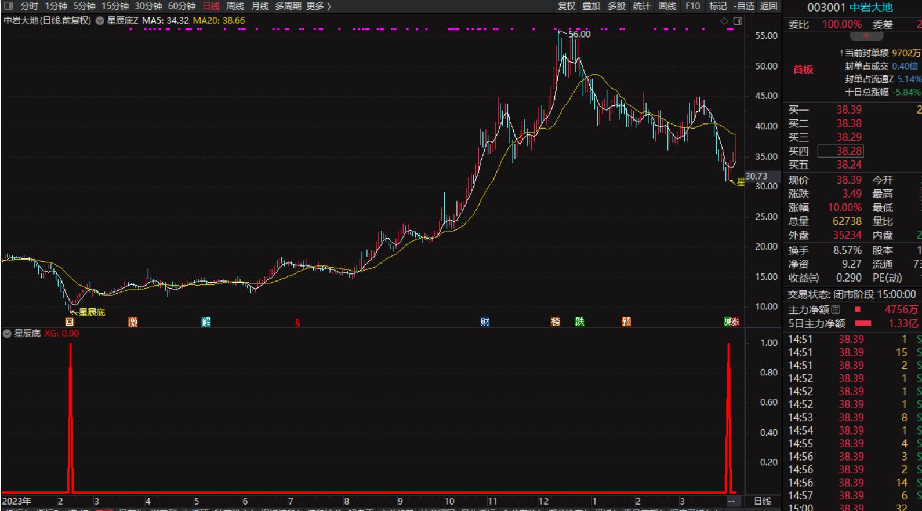Click the 标记 mark button
Screen dimensions: 922x511
pyautogui.click(x=718, y=6)
